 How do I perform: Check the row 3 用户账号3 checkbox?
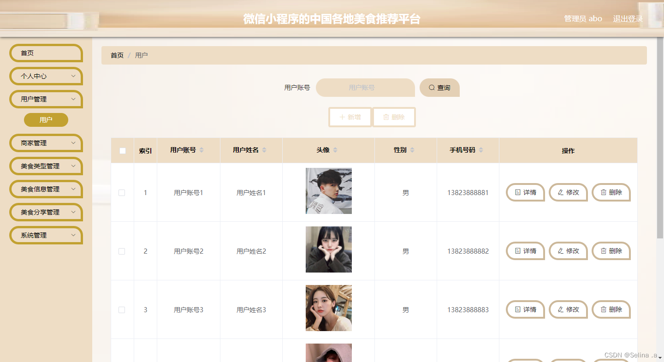coord(122,310)
